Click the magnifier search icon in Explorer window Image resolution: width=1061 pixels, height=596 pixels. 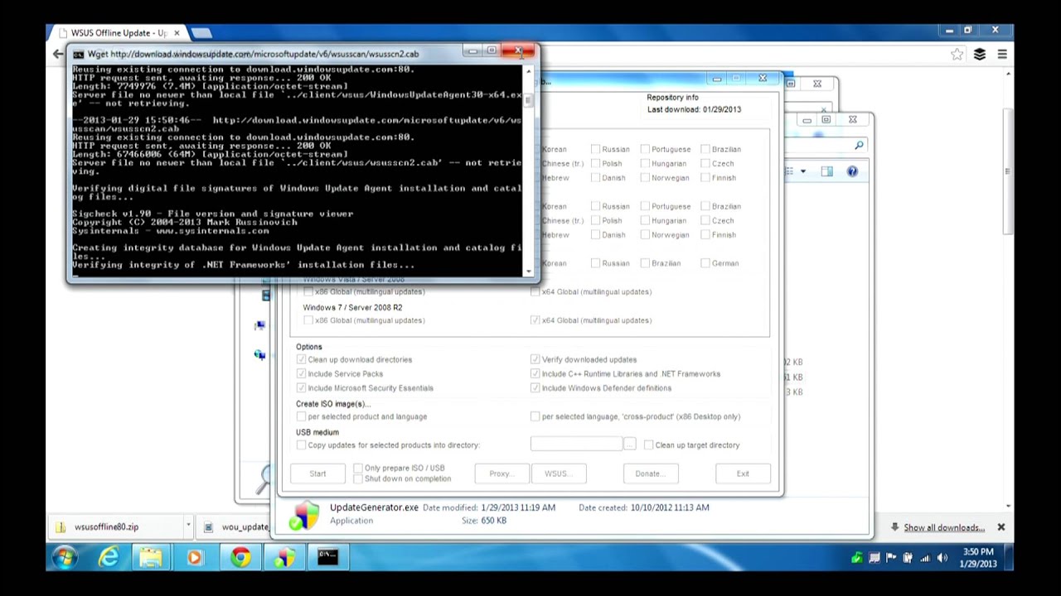coord(859,146)
